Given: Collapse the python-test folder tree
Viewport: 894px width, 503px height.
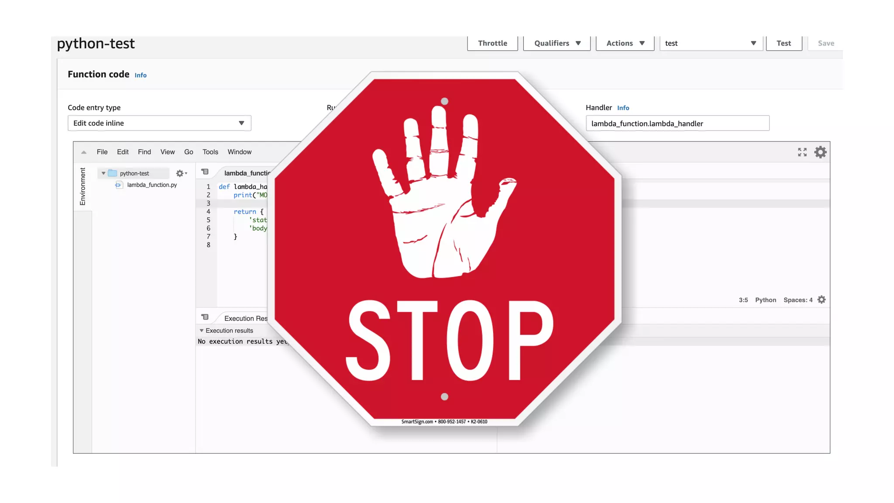Looking at the screenshot, I should pyautogui.click(x=103, y=173).
